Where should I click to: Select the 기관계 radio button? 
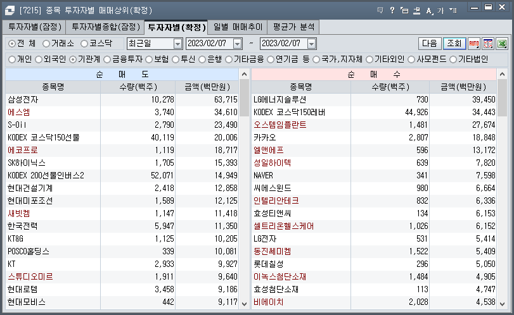coord(73,59)
